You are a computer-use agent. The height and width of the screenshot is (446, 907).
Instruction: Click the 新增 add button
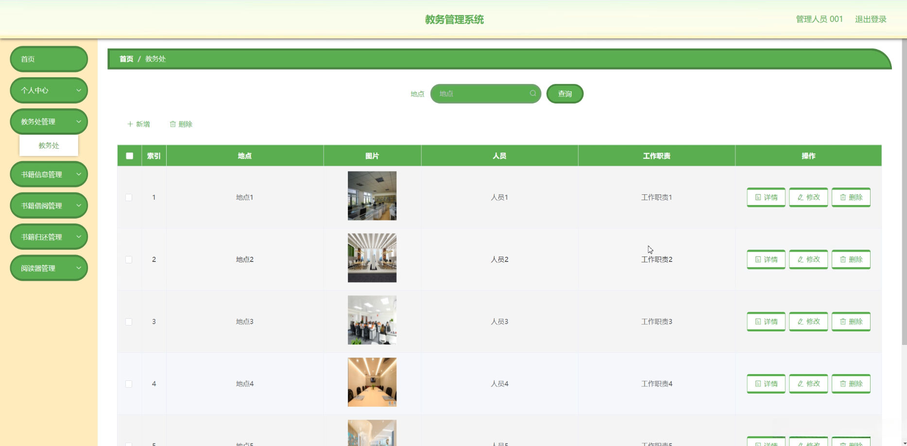coord(138,124)
